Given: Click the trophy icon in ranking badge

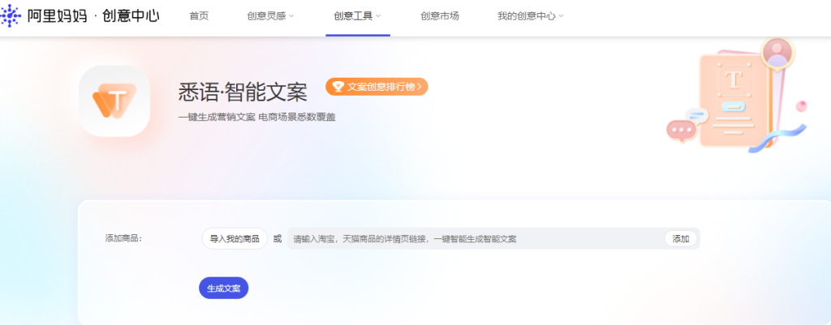Looking at the screenshot, I should point(338,87).
